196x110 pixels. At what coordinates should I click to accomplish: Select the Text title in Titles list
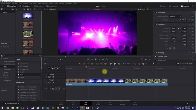click(x=28, y=75)
